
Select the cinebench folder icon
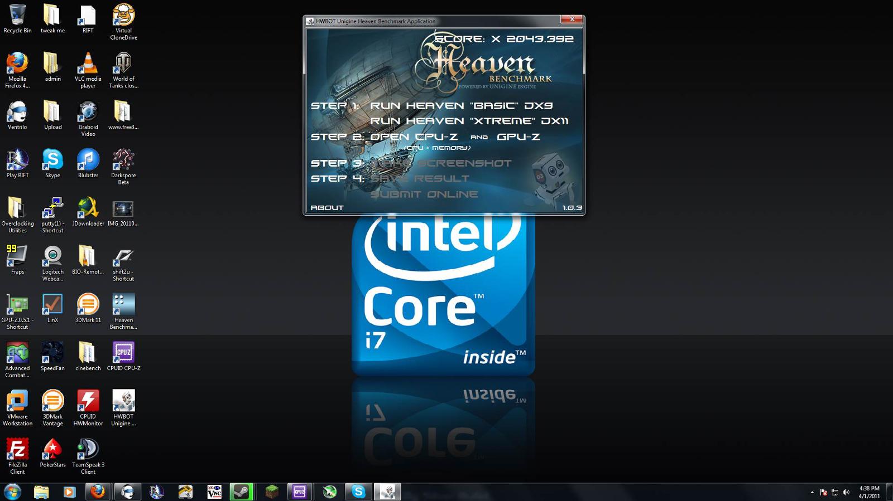coord(88,357)
